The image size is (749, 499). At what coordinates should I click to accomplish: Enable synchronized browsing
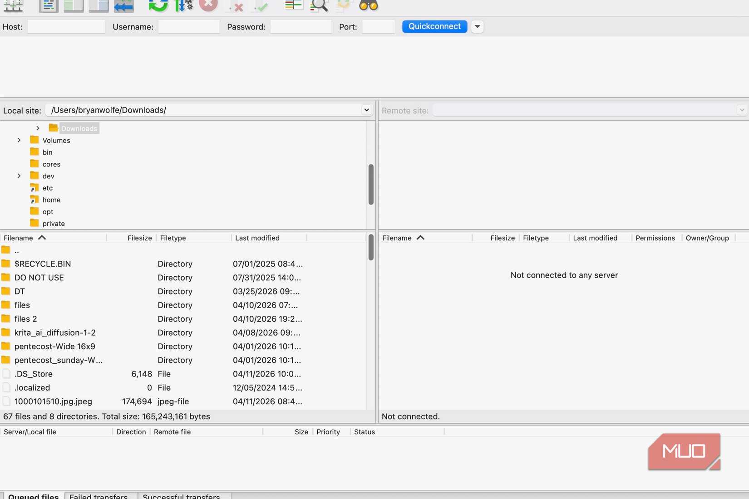[x=343, y=6]
